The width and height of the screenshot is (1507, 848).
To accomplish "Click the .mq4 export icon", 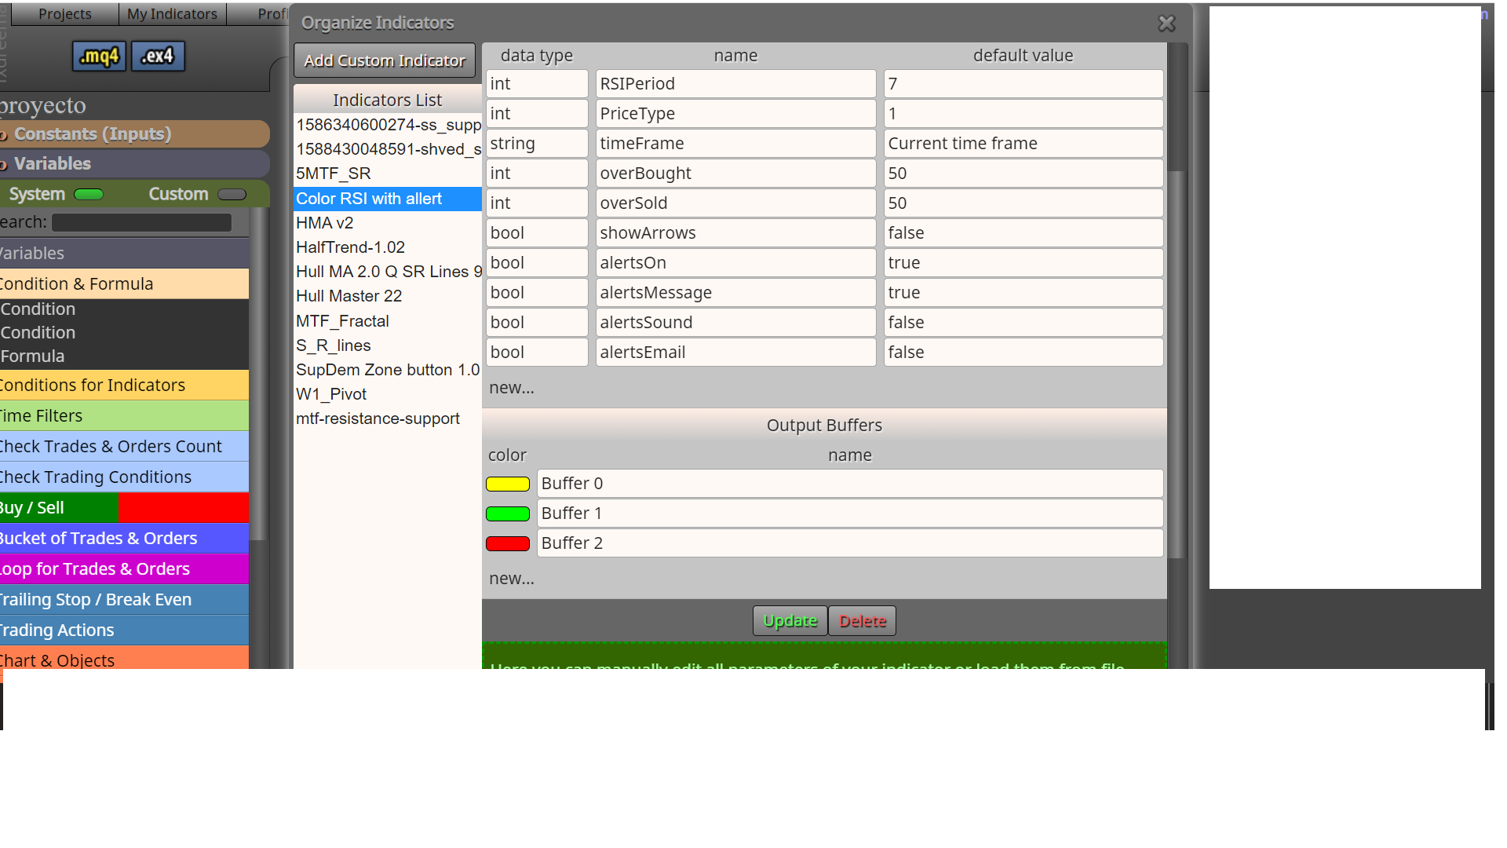I will click(99, 56).
